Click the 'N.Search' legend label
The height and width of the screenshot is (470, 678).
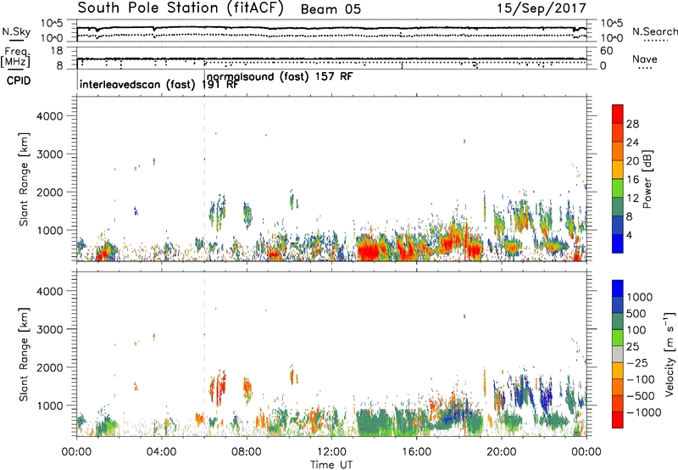coord(654,31)
